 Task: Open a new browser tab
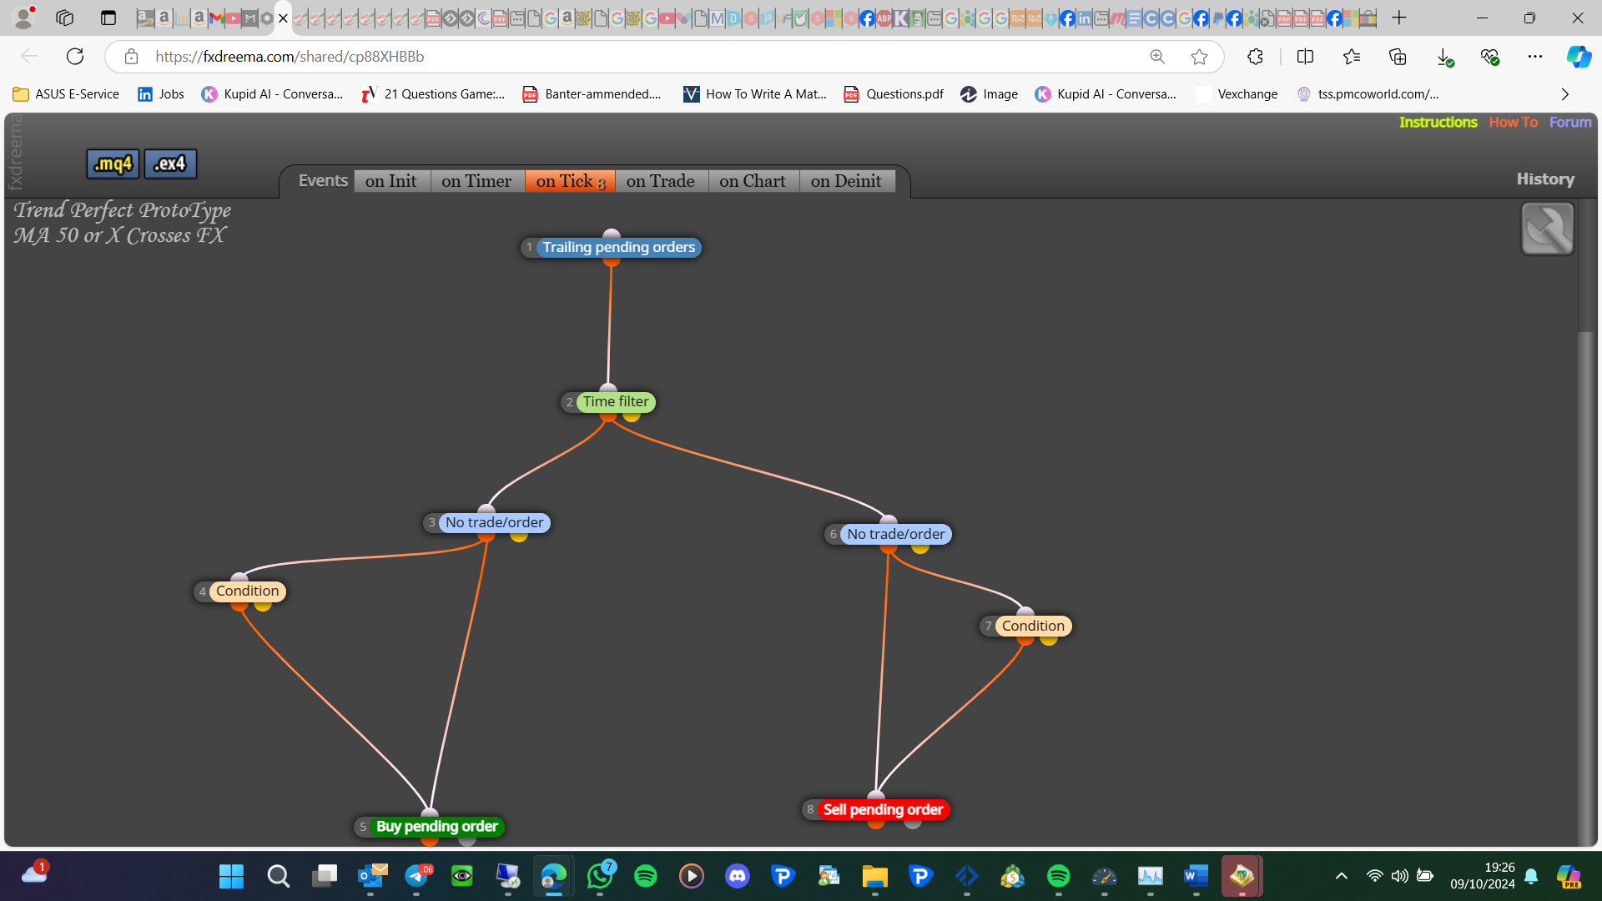[1399, 18]
